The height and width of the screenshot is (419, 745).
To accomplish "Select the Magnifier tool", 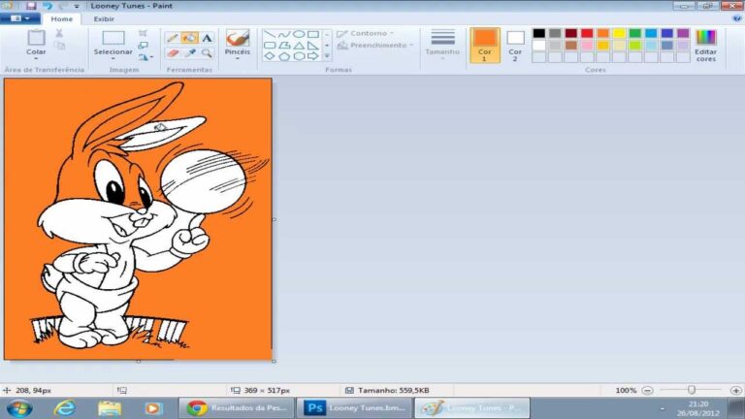I will coord(207,53).
